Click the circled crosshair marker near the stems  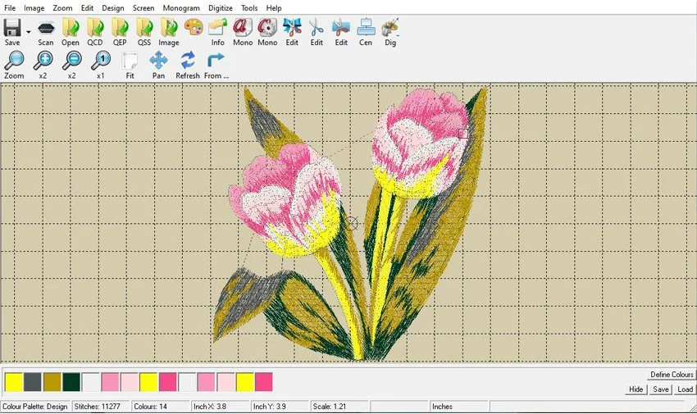(x=351, y=223)
